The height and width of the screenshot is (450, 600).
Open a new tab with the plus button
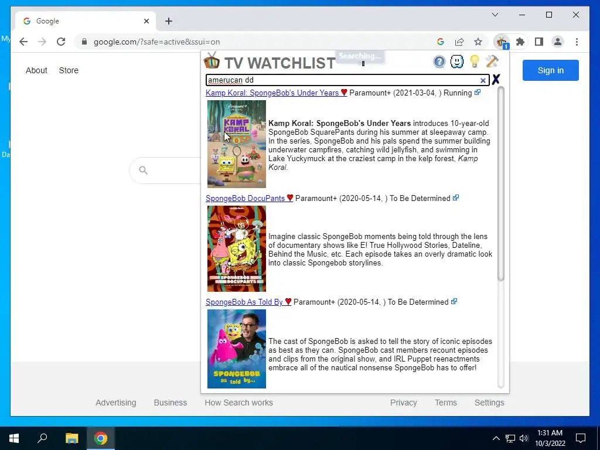point(169,21)
